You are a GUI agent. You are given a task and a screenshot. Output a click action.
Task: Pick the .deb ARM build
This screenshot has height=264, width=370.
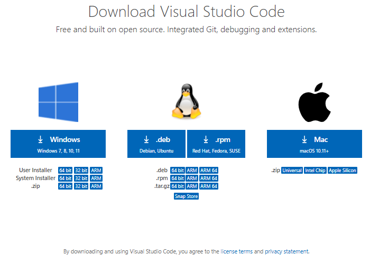point(192,171)
